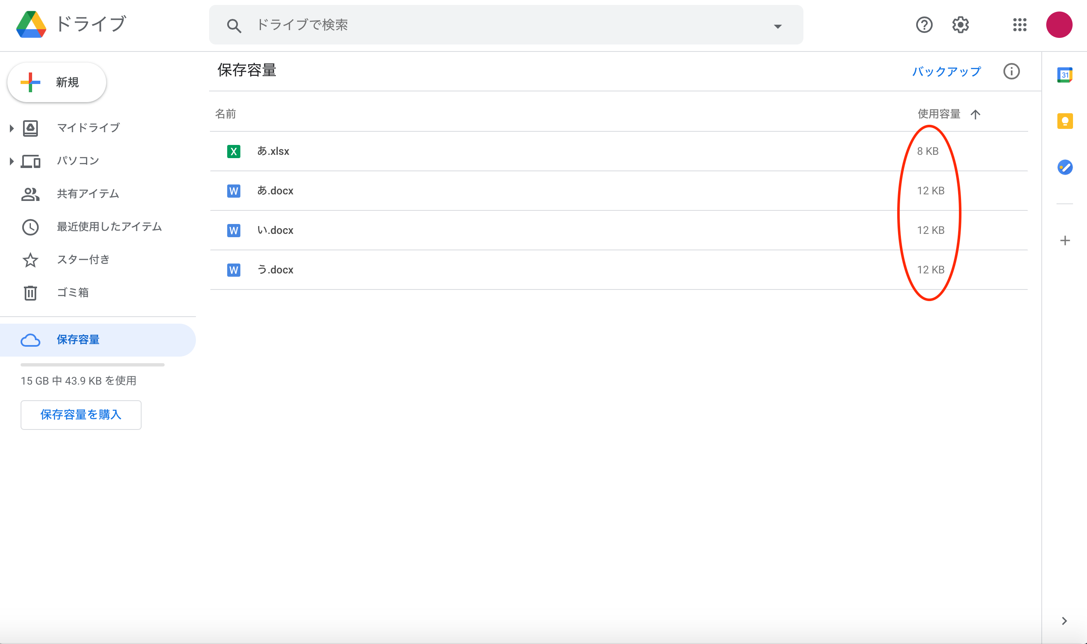
Task: Click the 12 KB size of あ.docx
Action: pyautogui.click(x=931, y=191)
